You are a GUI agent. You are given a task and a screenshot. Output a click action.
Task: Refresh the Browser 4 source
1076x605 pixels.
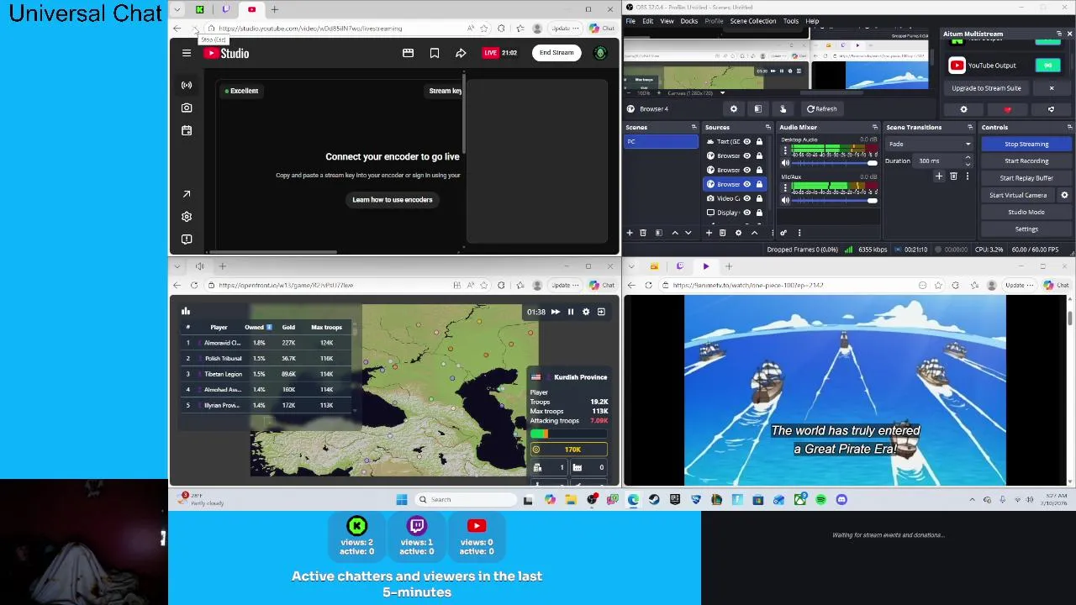click(822, 109)
